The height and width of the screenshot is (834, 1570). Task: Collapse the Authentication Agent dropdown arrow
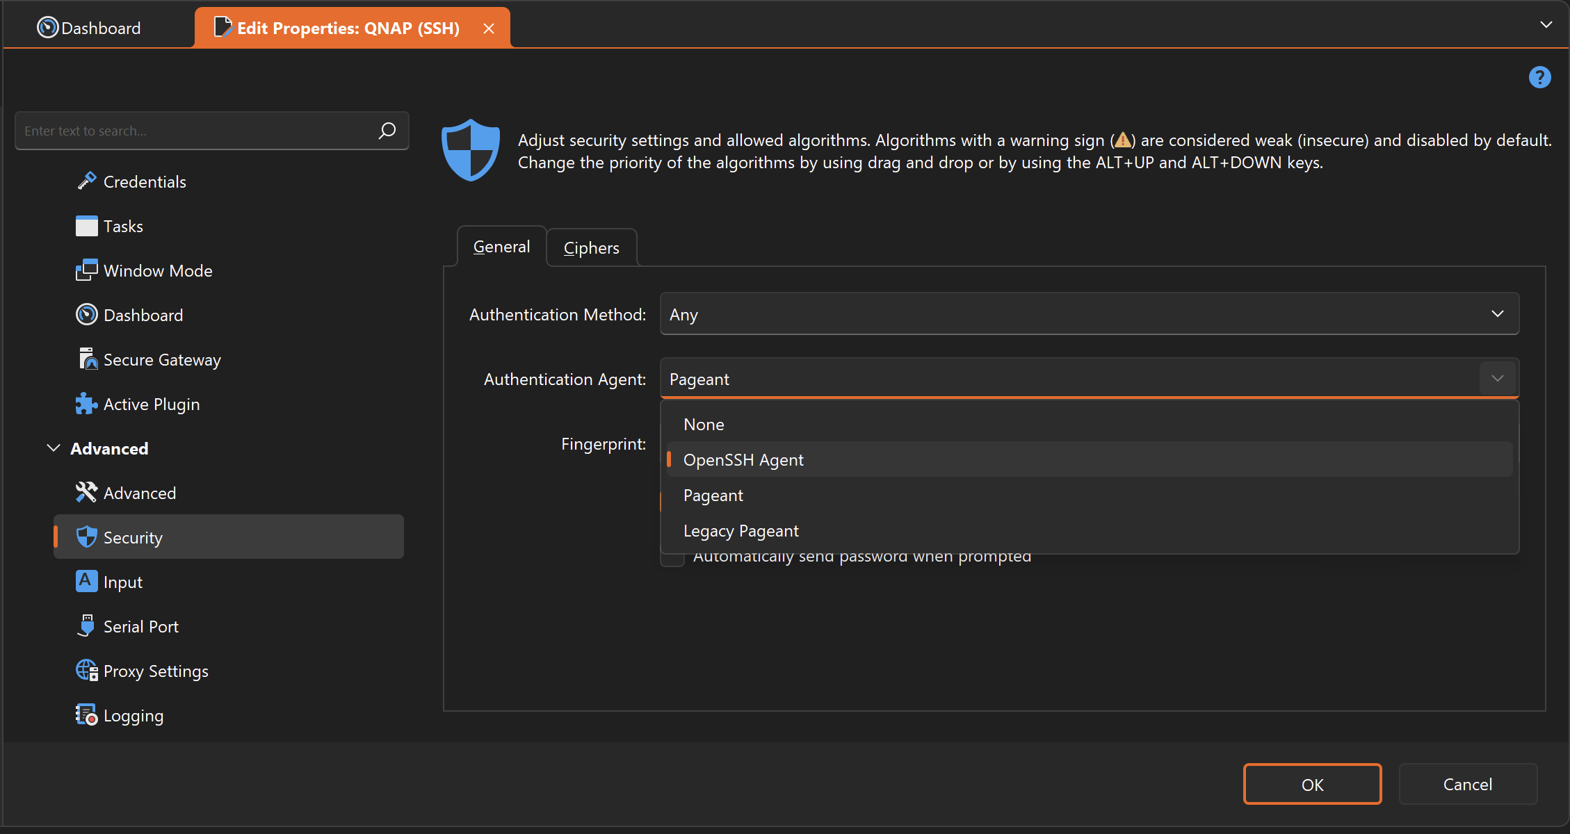pos(1497,379)
